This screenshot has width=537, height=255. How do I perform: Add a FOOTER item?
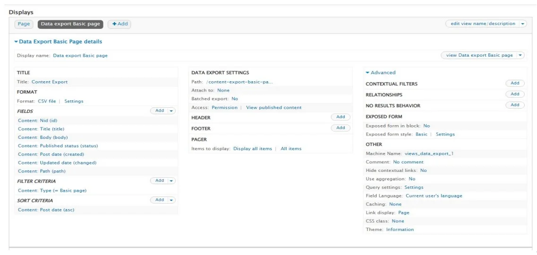pos(341,128)
